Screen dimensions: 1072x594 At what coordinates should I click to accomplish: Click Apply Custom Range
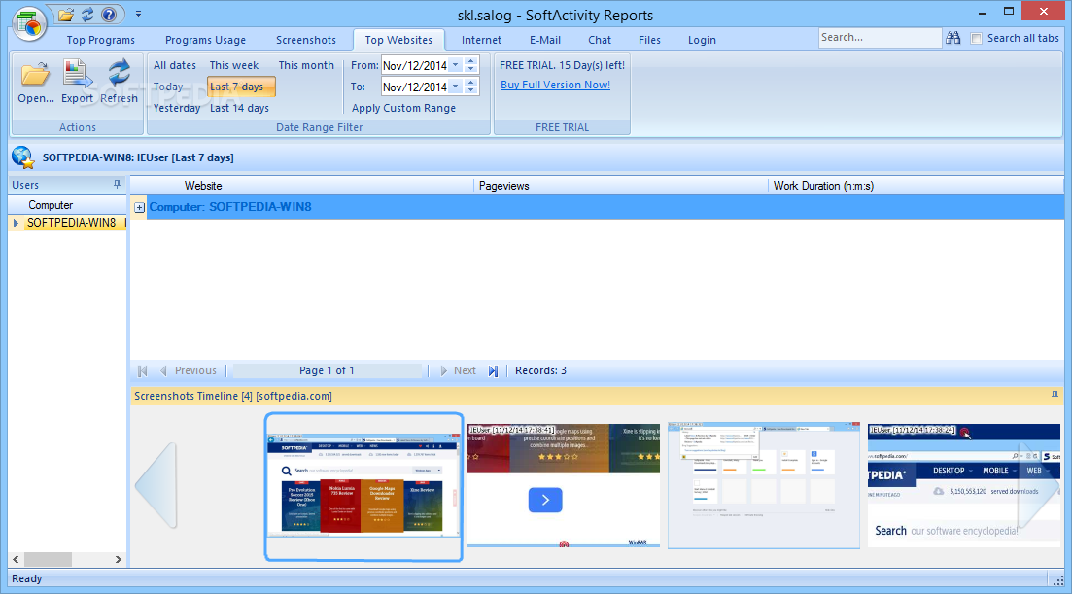pos(403,108)
